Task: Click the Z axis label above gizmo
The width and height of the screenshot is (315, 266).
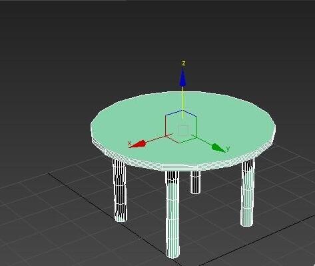Action: pos(184,63)
